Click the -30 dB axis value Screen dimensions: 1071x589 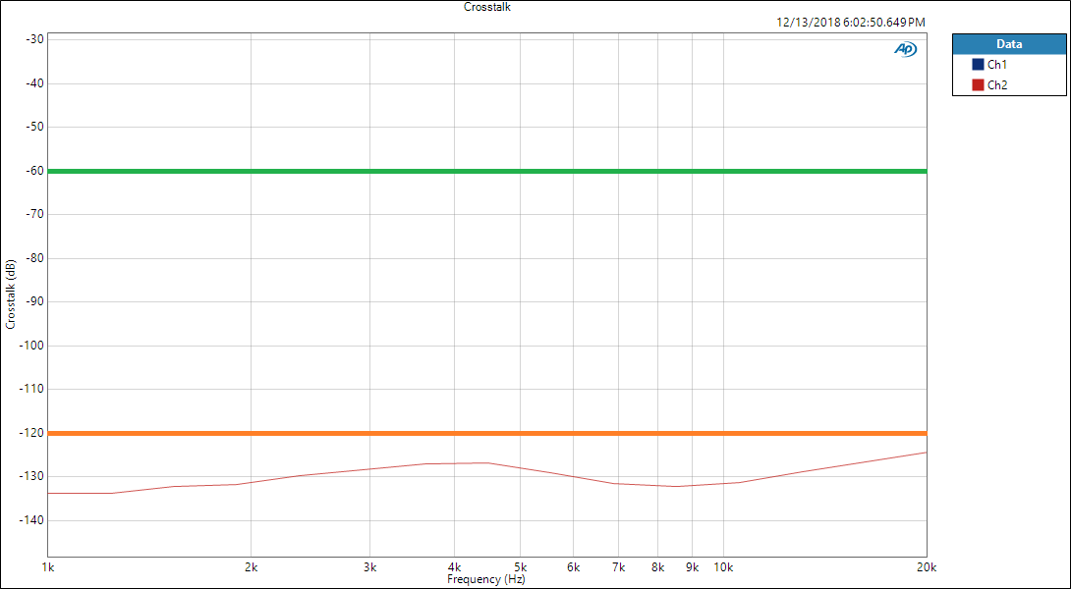[34, 39]
